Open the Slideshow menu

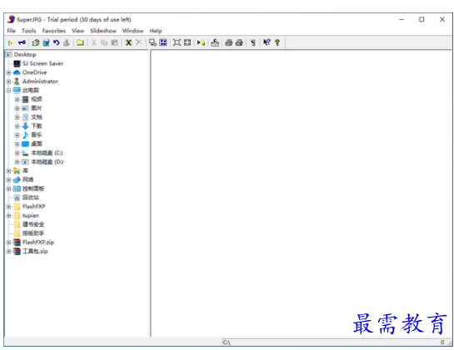pyautogui.click(x=103, y=31)
